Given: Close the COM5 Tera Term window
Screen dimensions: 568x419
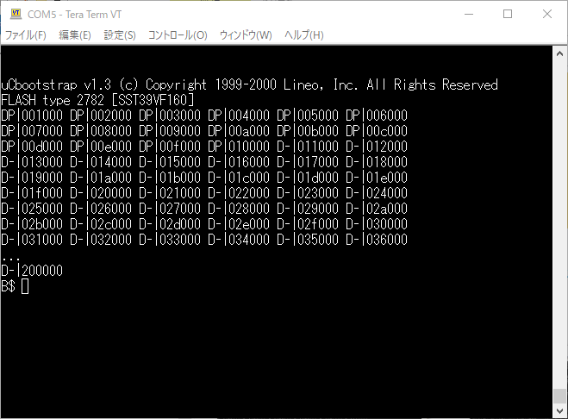Looking at the screenshot, I should coord(547,14).
